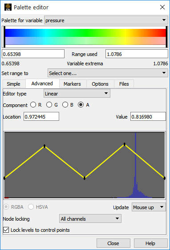Switch to the Simple tab

[x=14, y=84]
